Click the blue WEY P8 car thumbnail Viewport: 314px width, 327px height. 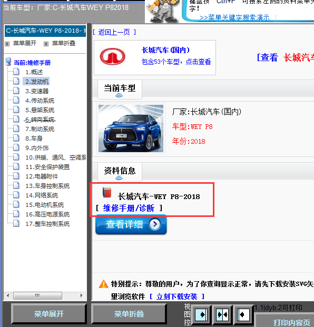tap(131, 128)
